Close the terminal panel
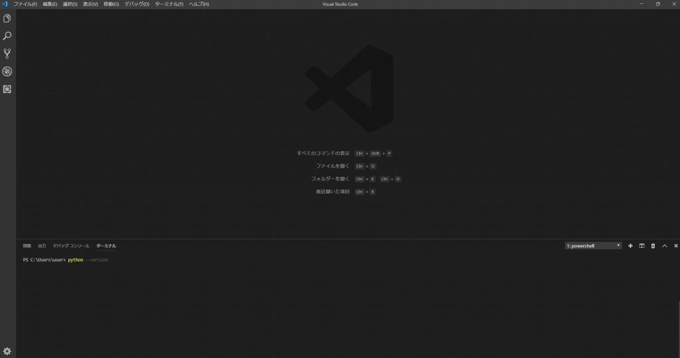 point(675,246)
